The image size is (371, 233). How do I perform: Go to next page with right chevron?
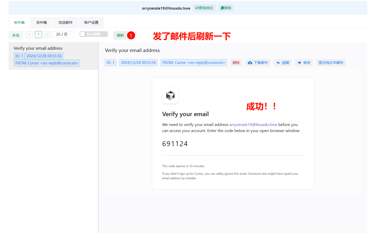(x=48, y=34)
